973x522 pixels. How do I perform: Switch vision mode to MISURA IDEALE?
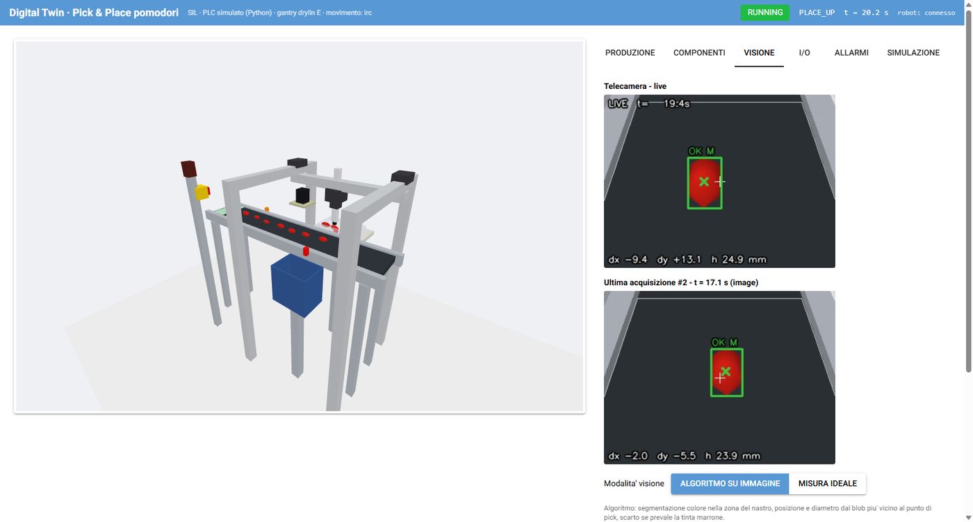828,484
